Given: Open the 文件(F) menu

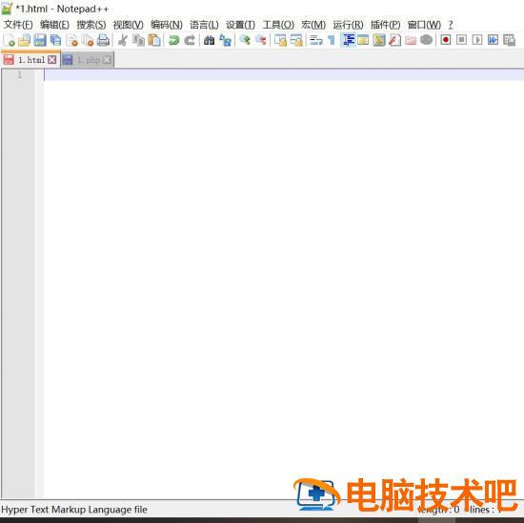Looking at the screenshot, I should pos(18,25).
